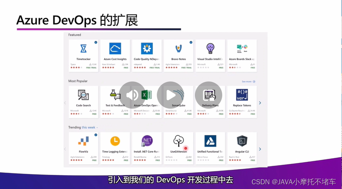Image resolution: width=342 pixels, height=189 pixels.
Task: Click the Visual Studio IntelliCode title
Action: [210, 59]
